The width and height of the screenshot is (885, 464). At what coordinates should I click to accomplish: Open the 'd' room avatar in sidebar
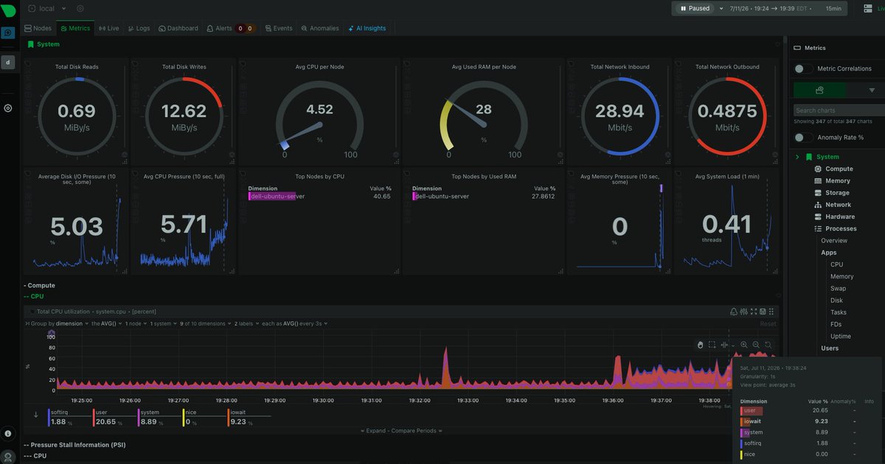(8, 62)
